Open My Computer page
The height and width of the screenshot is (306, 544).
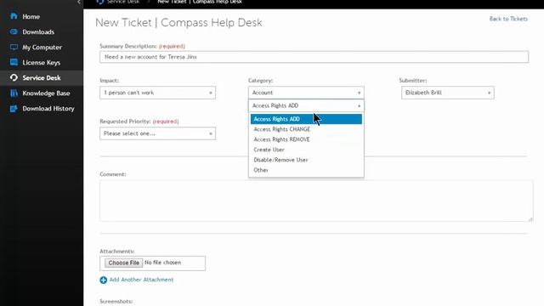tap(42, 47)
